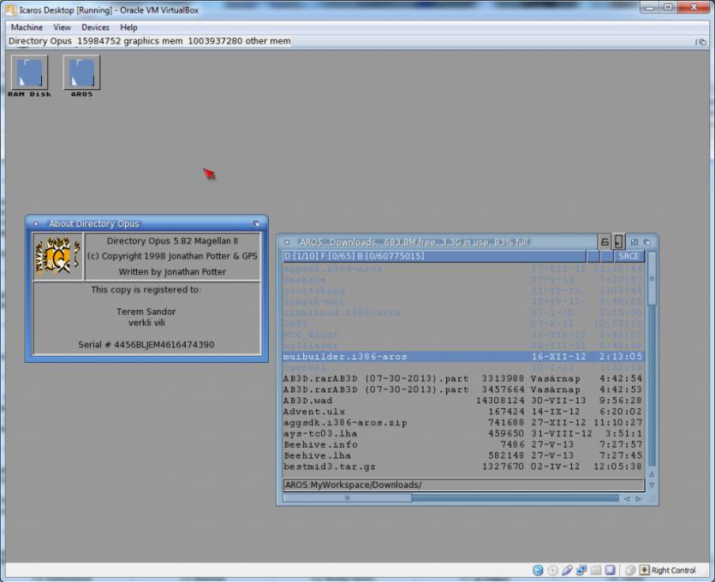Click the padlock icon in lister titlebar
This screenshot has height=582, width=715.
pos(605,242)
